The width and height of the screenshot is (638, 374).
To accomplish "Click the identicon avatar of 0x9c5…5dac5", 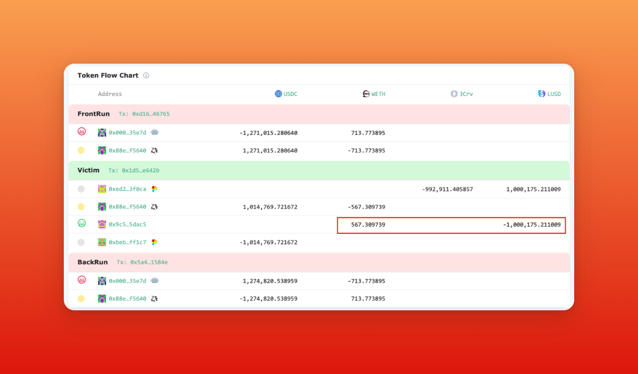I will tap(102, 224).
